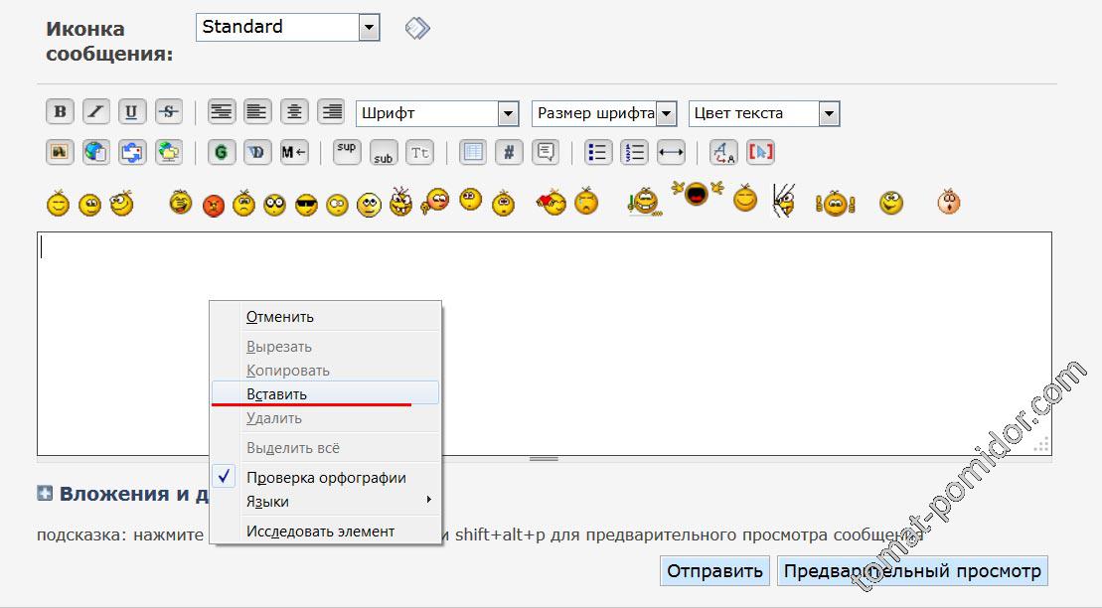Open the Размер шрифта dropdown
1102x608 pixels.
pos(666,113)
